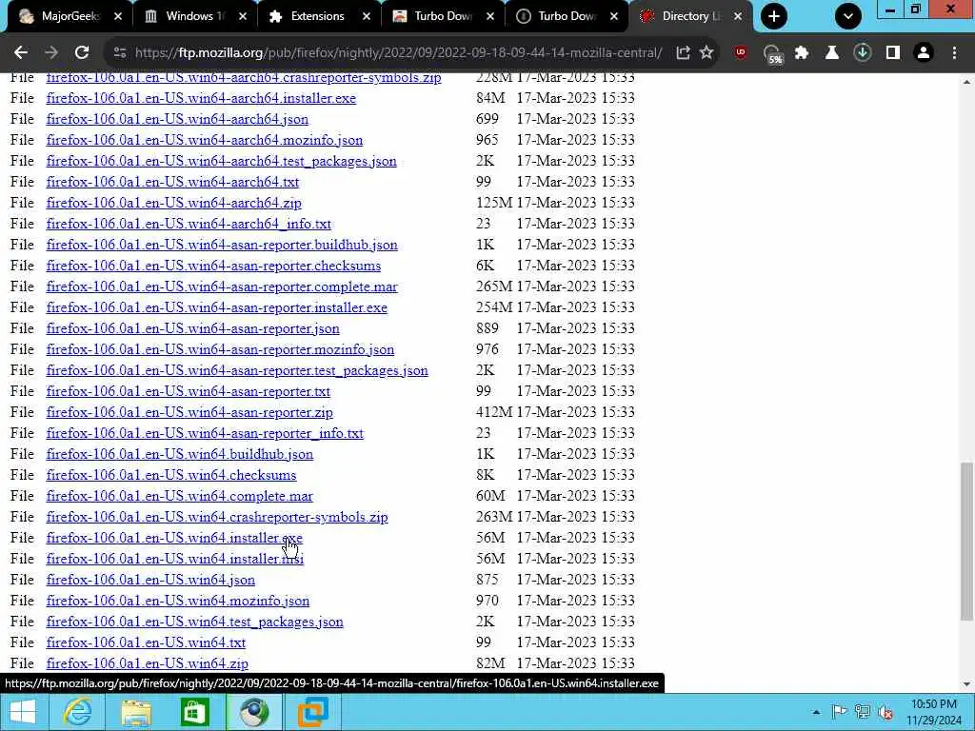Switch to the Extensions tab
Viewport: 975px width, 731px height.
[x=317, y=16]
